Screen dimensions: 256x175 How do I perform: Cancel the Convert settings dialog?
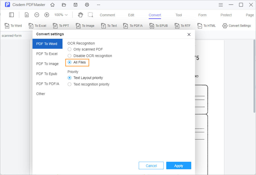(151, 165)
